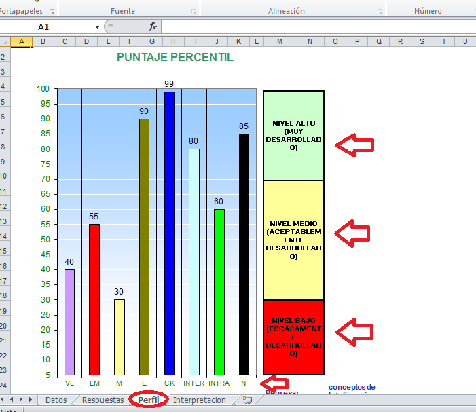476x412 pixels.
Task: Click the light cyan INTER bar
Action: 194,262
